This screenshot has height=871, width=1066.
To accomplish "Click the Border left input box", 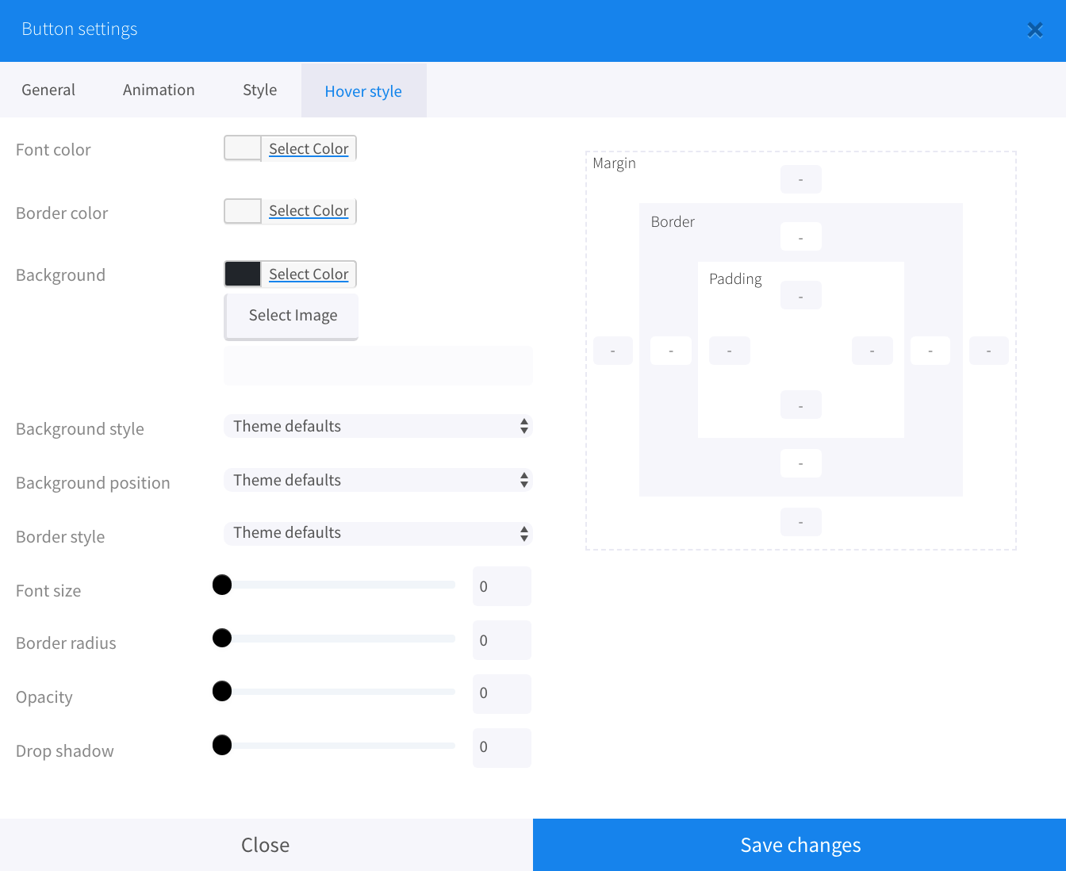I will (671, 351).
